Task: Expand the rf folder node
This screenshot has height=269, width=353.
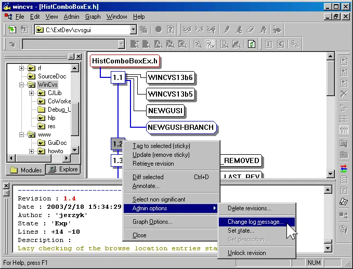Action: [21, 68]
